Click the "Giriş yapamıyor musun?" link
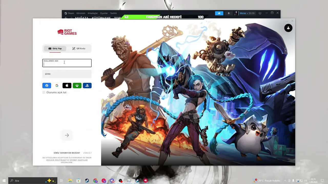Image resolution: width=328 pixels, height=184 pixels. [67, 153]
